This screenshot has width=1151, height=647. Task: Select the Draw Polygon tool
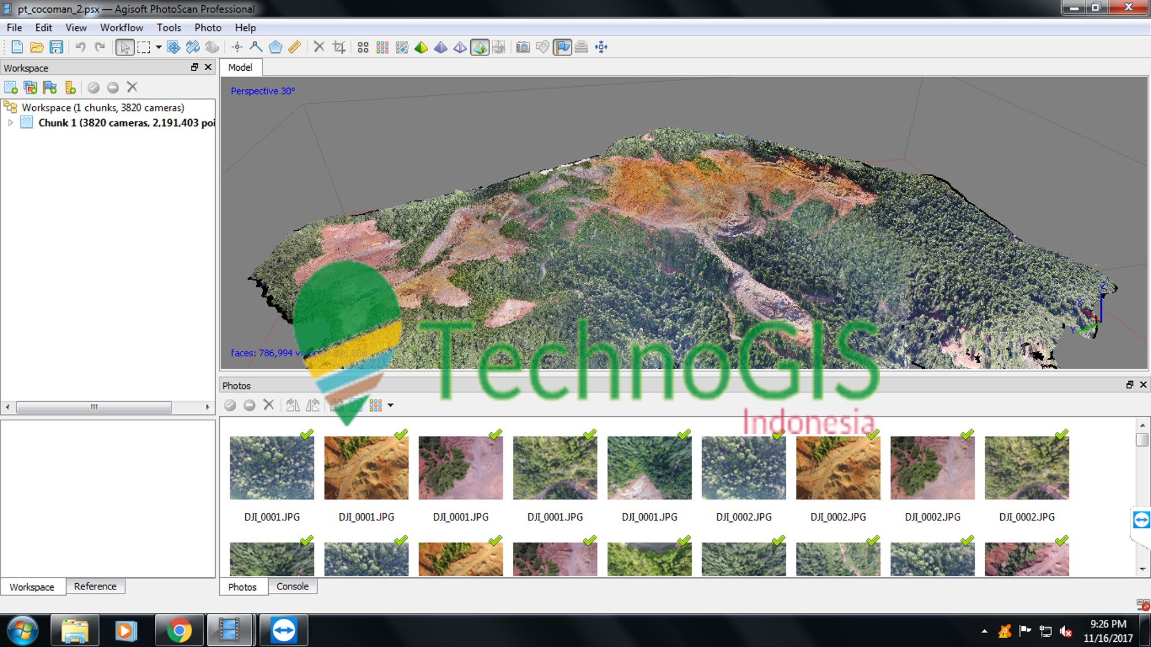tap(276, 47)
